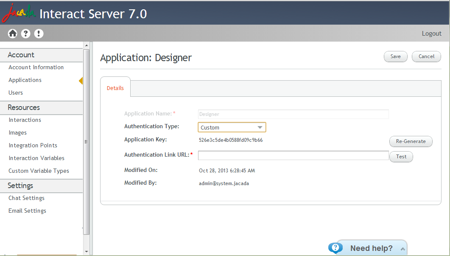Open the Need help chat bubble icon
Image resolution: width=450 pixels, height=256 pixels.
(335, 248)
